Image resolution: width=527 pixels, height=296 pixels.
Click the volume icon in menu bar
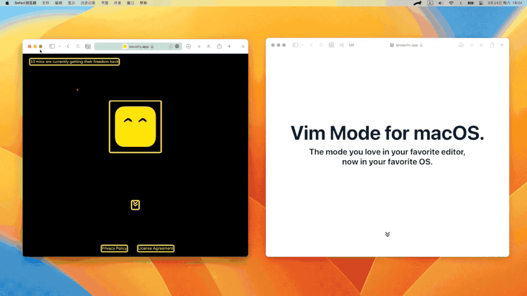pyautogui.click(x=440, y=3)
